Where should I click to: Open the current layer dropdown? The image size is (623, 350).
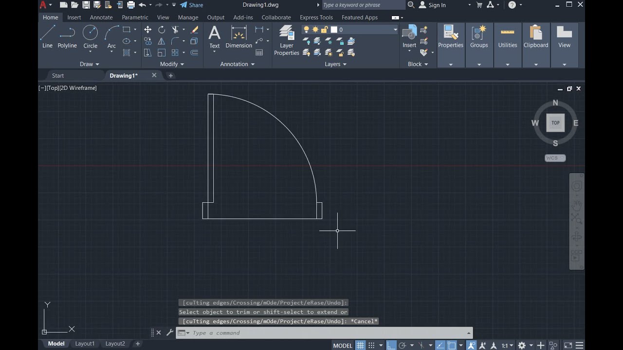click(x=395, y=30)
